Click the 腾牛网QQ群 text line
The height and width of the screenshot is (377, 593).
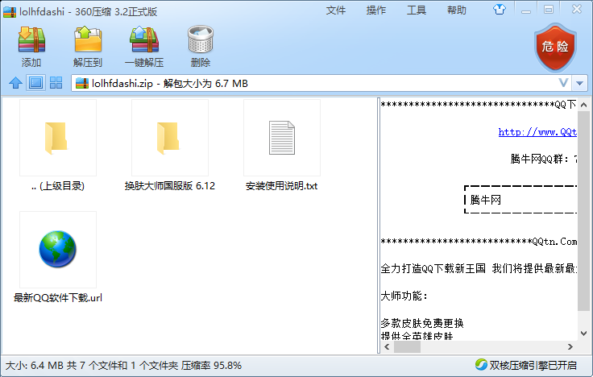click(544, 159)
